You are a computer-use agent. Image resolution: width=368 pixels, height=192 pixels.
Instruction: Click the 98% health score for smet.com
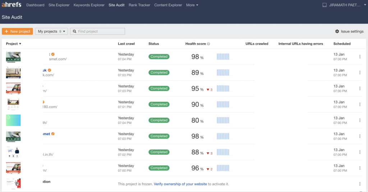[197, 57]
